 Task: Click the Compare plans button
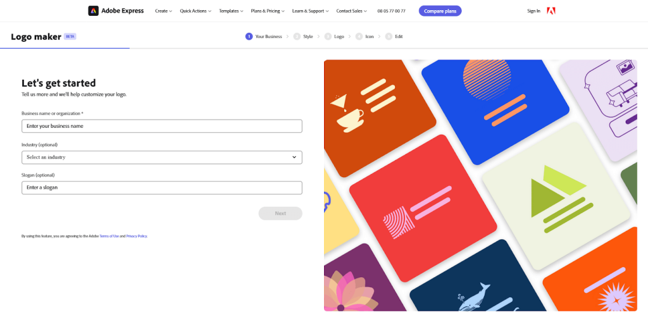coord(440,11)
